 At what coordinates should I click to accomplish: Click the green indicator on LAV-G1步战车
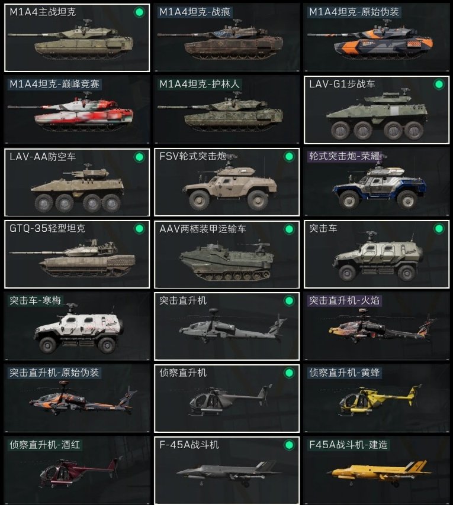(439, 85)
